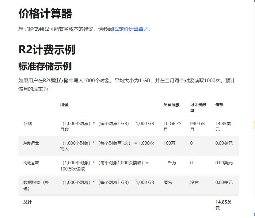
Task: Click the 价格 column header
Action: pyautogui.click(x=219, y=105)
